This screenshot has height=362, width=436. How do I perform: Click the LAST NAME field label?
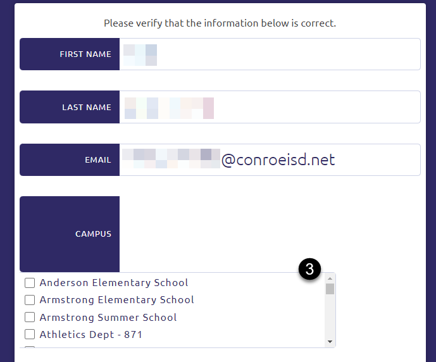[x=86, y=108]
